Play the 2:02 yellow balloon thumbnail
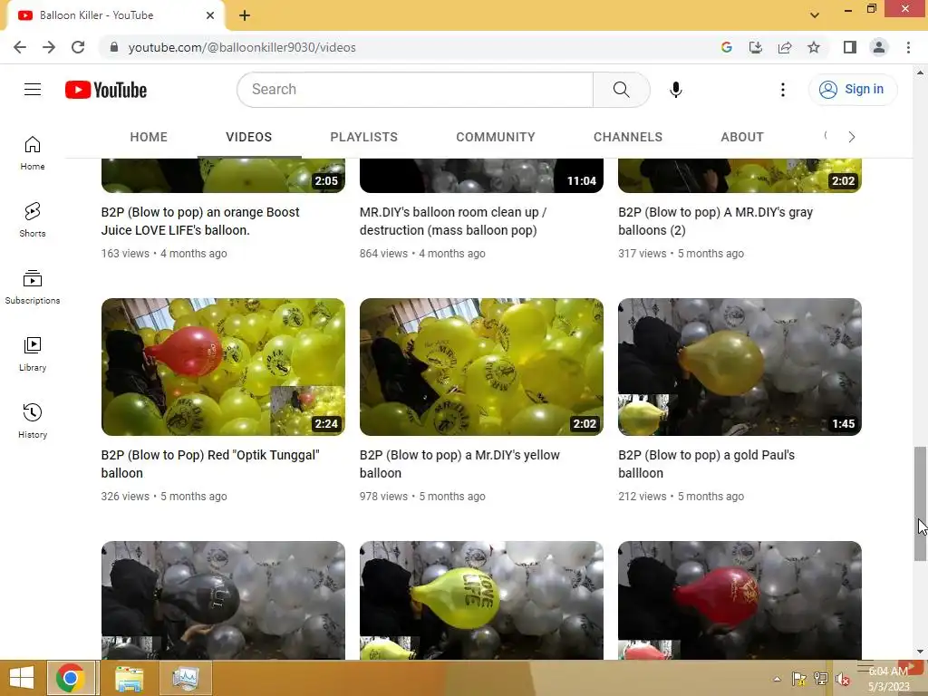The width and height of the screenshot is (928, 696). pyautogui.click(x=482, y=367)
